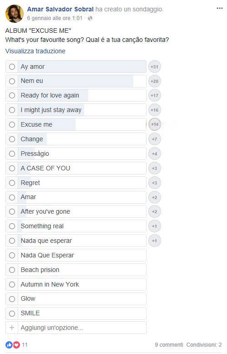
Task: Open the 9 commenti link
Action: pos(169,345)
